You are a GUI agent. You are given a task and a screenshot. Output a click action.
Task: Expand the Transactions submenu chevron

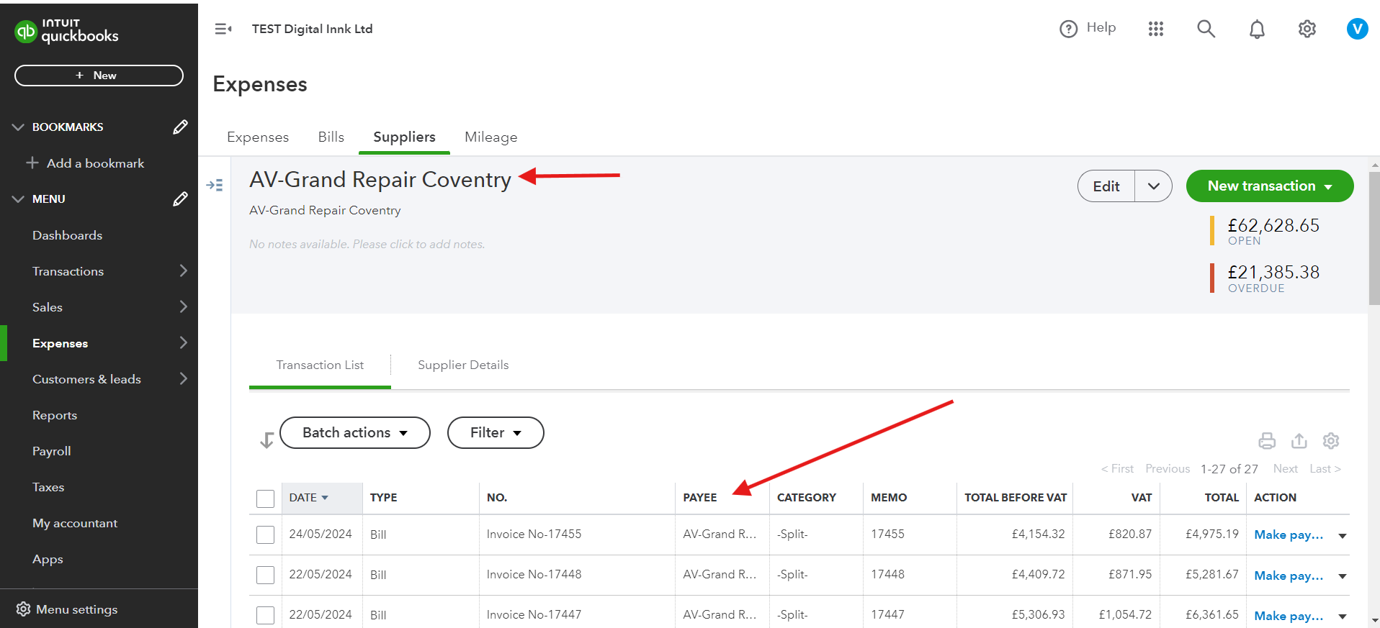pyautogui.click(x=183, y=270)
